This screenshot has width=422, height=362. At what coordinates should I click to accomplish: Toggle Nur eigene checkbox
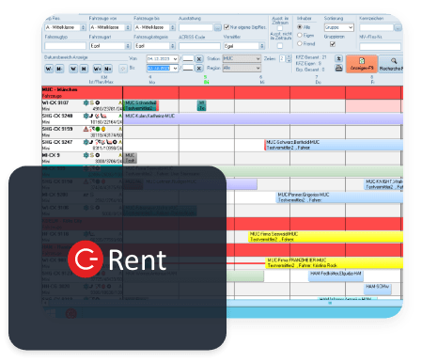227,27
